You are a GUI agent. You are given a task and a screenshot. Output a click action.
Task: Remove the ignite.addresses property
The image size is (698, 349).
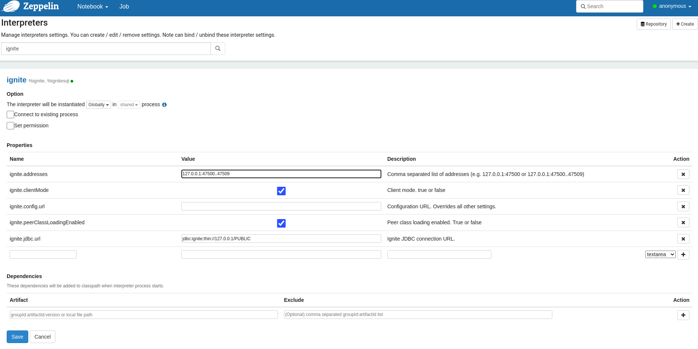pos(683,174)
